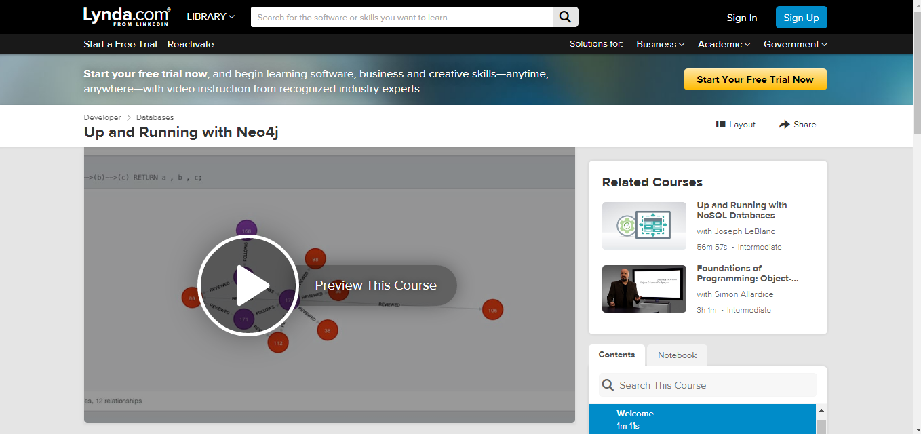Click the Up and Running with Neo4j title

(181, 132)
